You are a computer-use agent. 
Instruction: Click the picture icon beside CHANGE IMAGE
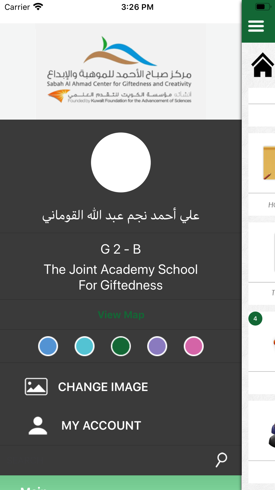point(36,386)
